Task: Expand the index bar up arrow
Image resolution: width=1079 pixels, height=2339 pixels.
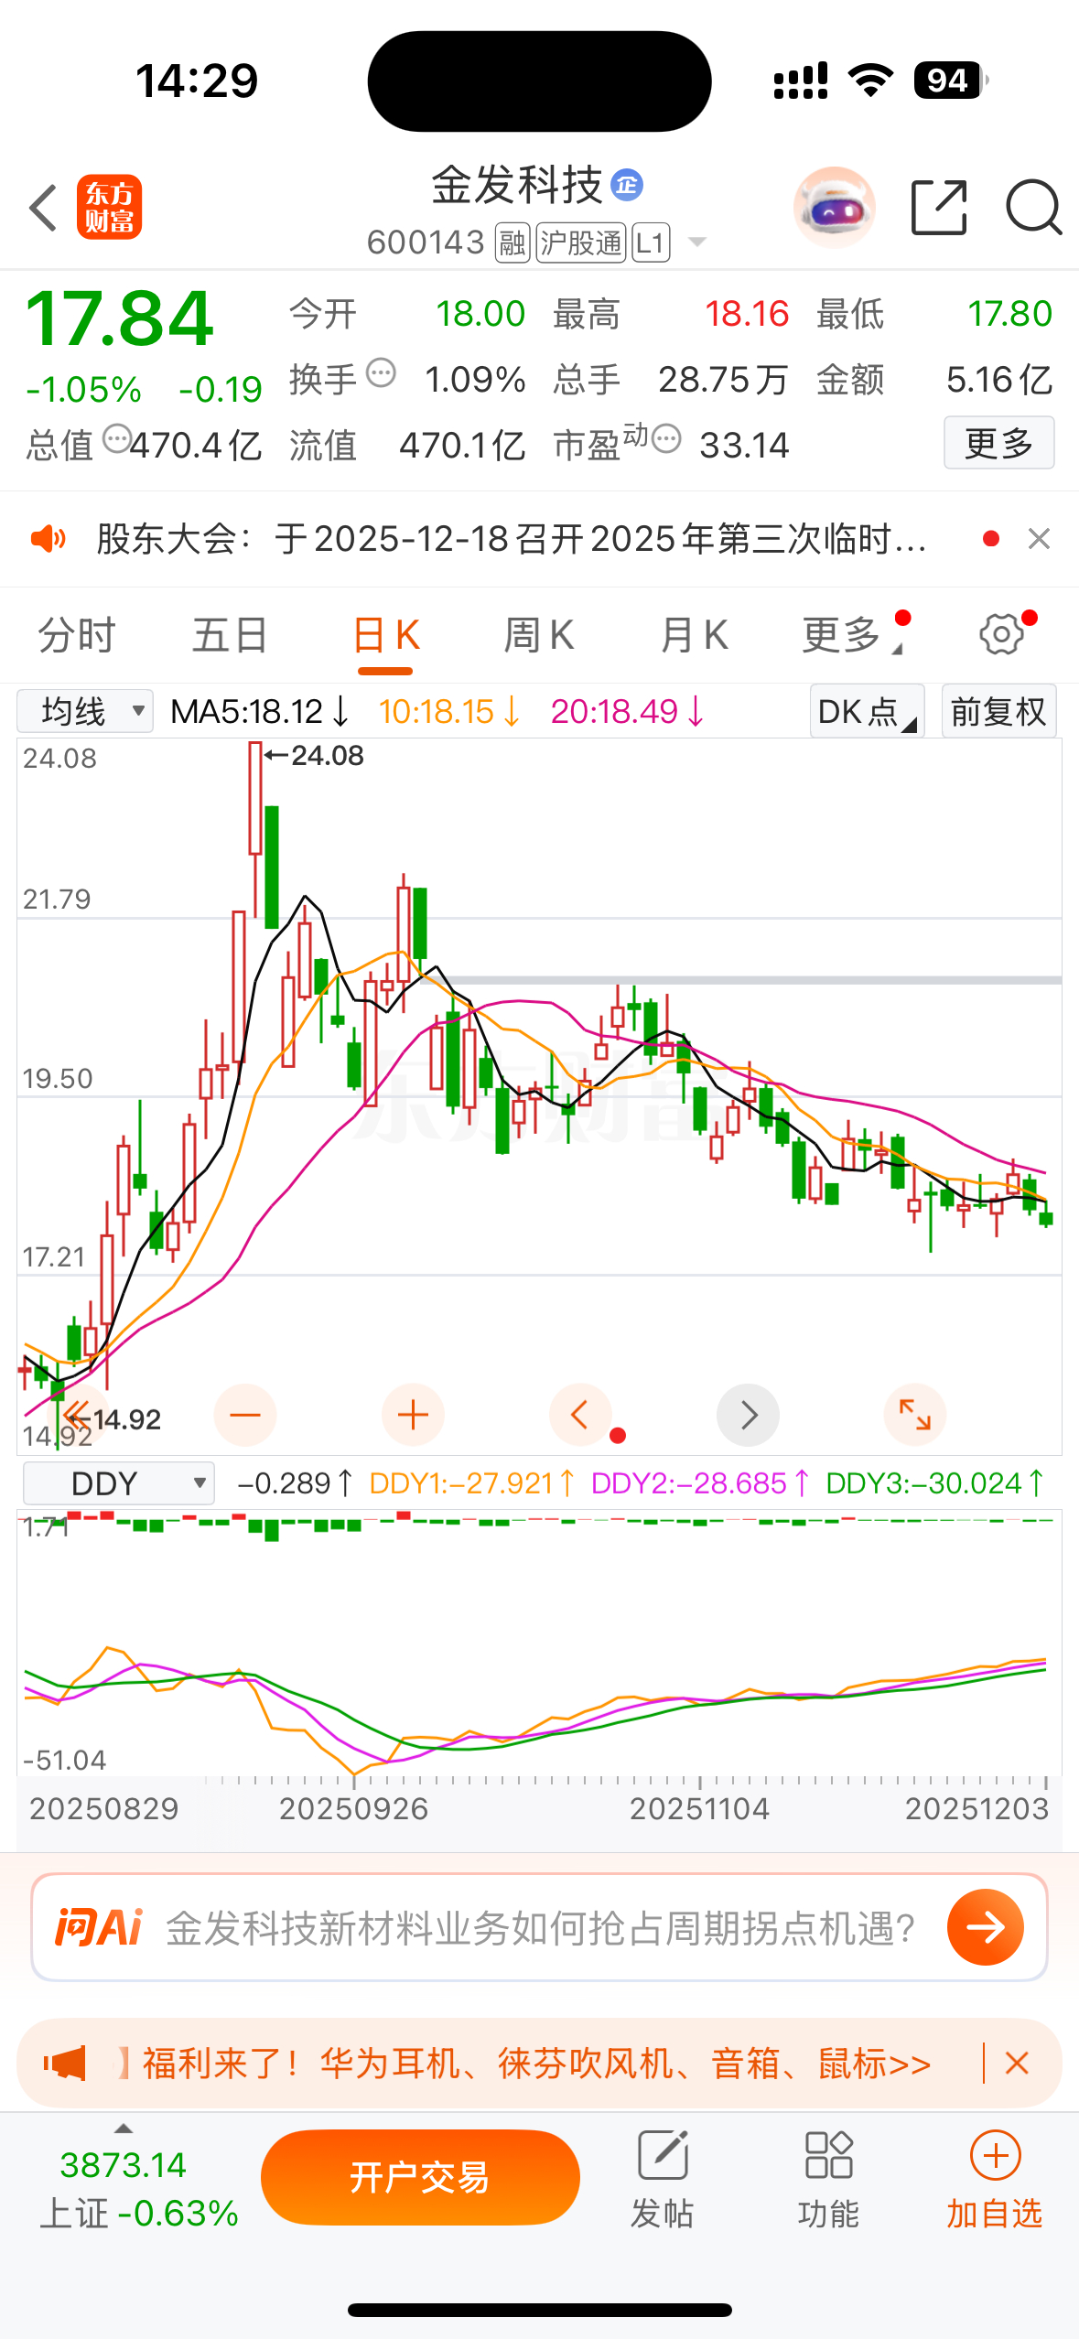Action: (124, 2129)
